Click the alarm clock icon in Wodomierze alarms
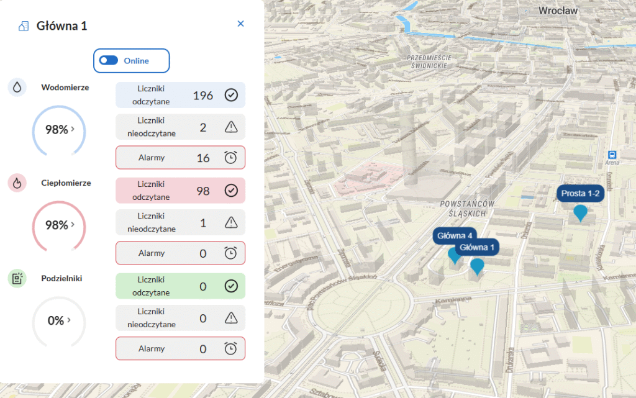Screen dimensions: 636x398 pos(231,158)
